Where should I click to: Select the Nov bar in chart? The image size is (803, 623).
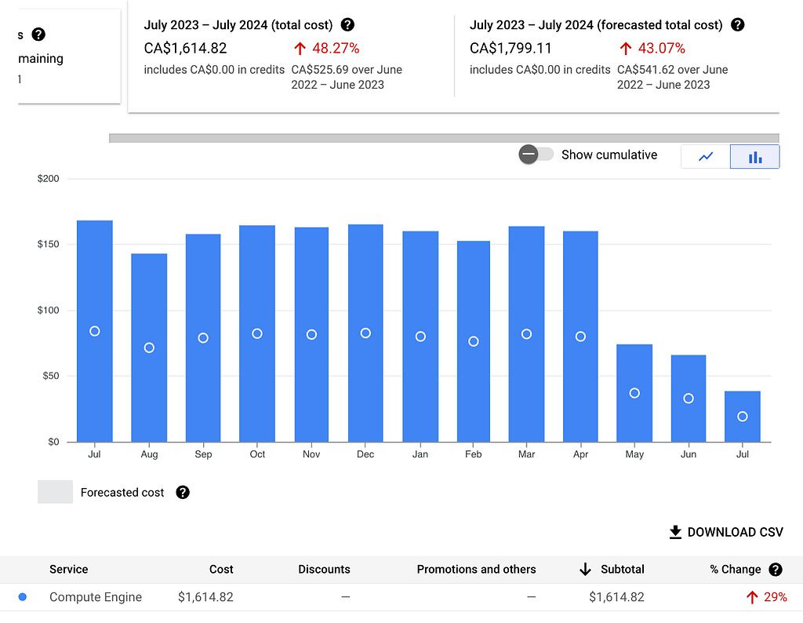[311, 334]
